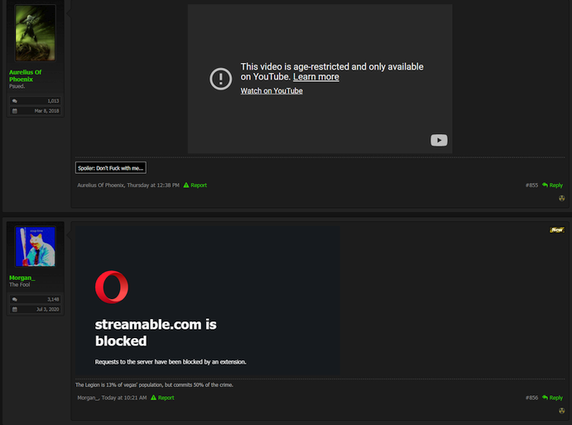Viewport: 572px width, 425px height.
Task: Click Morgan_ author name in post footer
Action: click(88, 398)
